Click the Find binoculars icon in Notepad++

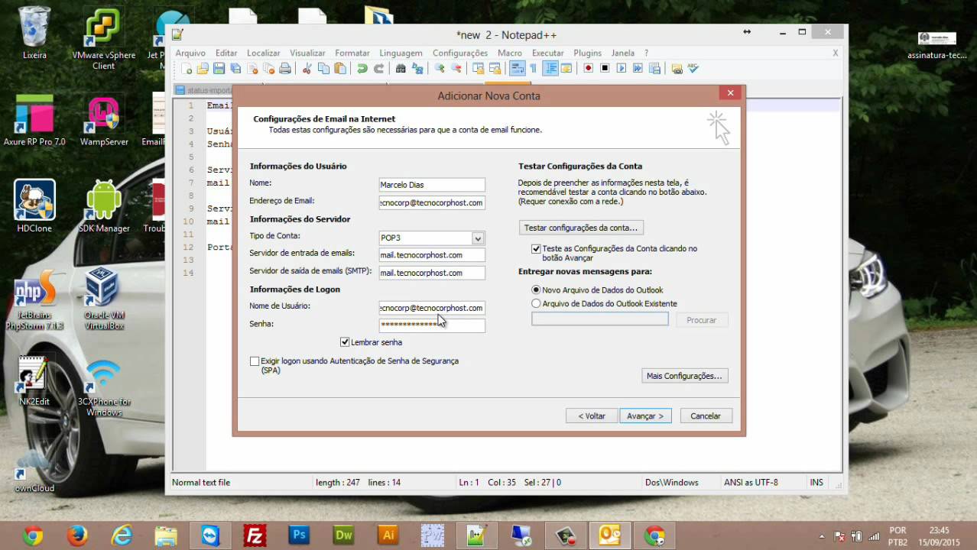tap(401, 68)
